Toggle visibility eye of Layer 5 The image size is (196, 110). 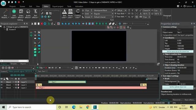click(x=2, y=82)
